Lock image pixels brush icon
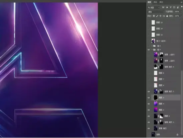 (x=157, y=16)
